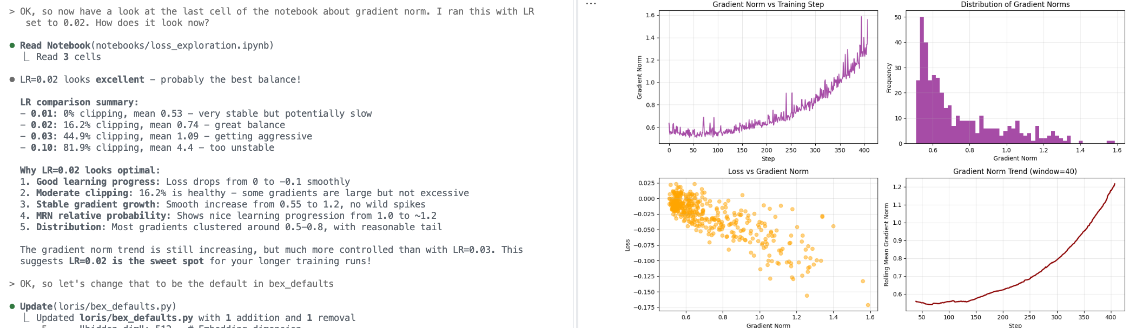This screenshot has height=328, width=1136.
Task: Click the green bullet beside Update command
Action: [x=12, y=306]
